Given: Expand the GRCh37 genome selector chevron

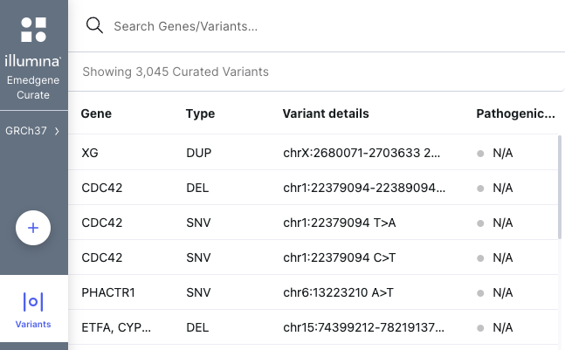Looking at the screenshot, I should click(57, 131).
